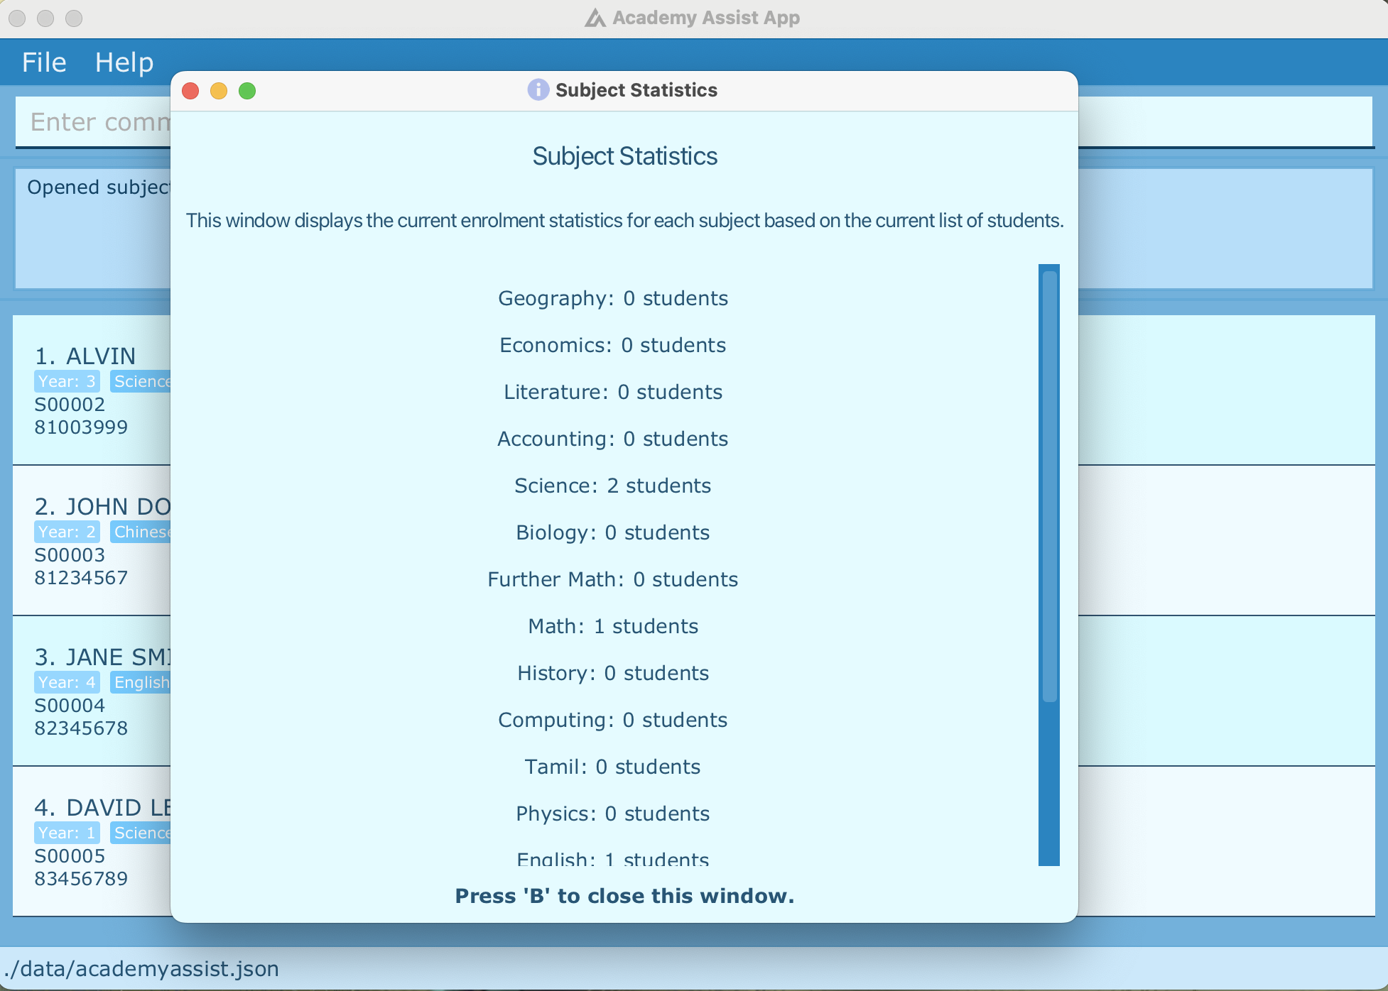
Task: Click 'Press B to close this window' text
Action: click(624, 896)
